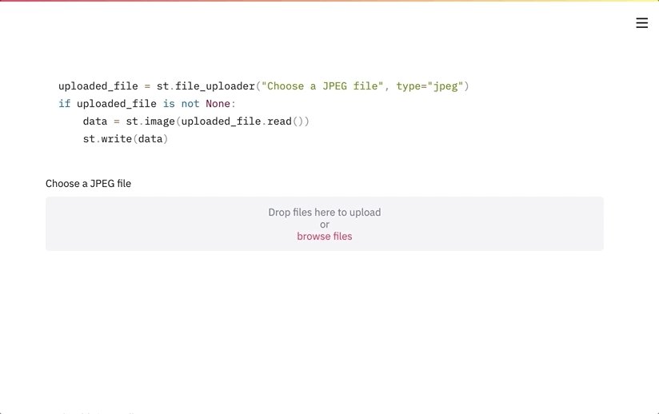Viewport: 659px width, 414px height.
Task: Open the hamburger menu
Action: pyautogui.click(x=641, y=22)
